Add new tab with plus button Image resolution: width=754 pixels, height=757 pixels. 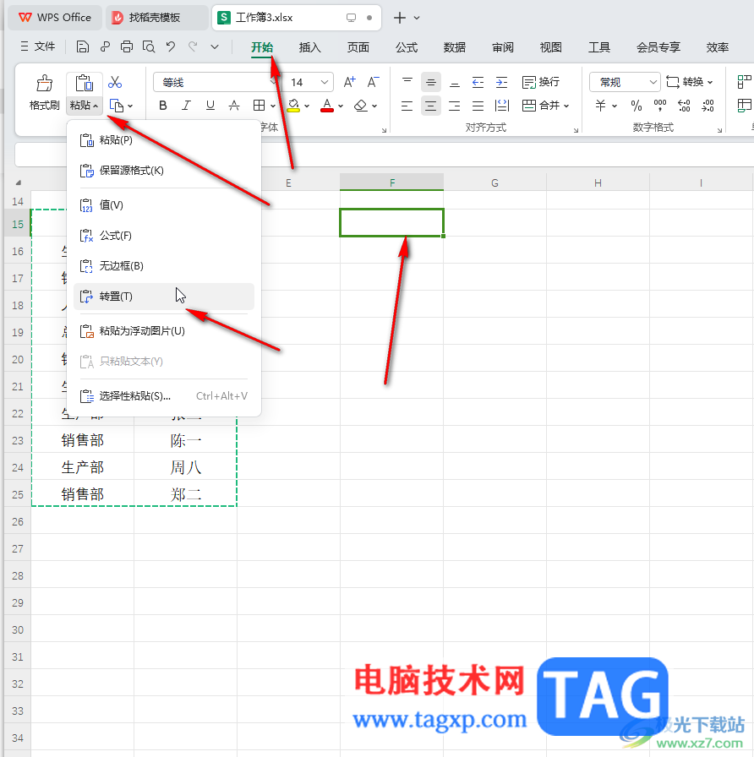pos(400,18)
